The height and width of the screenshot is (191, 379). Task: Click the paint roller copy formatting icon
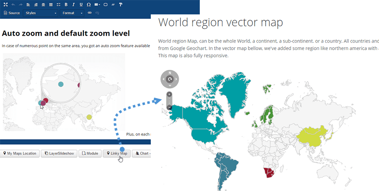tap(120, 5)
